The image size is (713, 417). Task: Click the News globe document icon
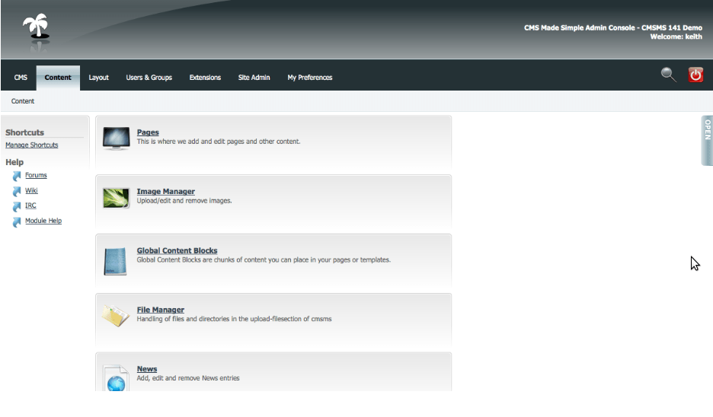pyautogui.click(x=116, y=377)
